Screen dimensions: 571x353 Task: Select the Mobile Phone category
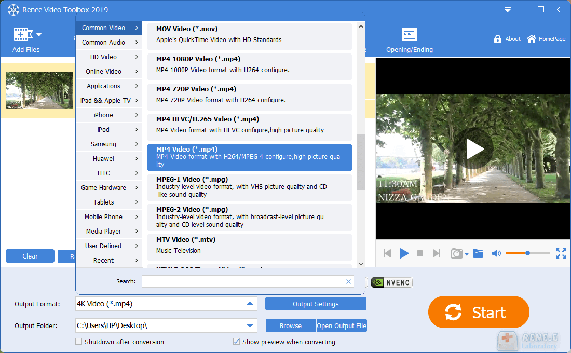(109, 217)
